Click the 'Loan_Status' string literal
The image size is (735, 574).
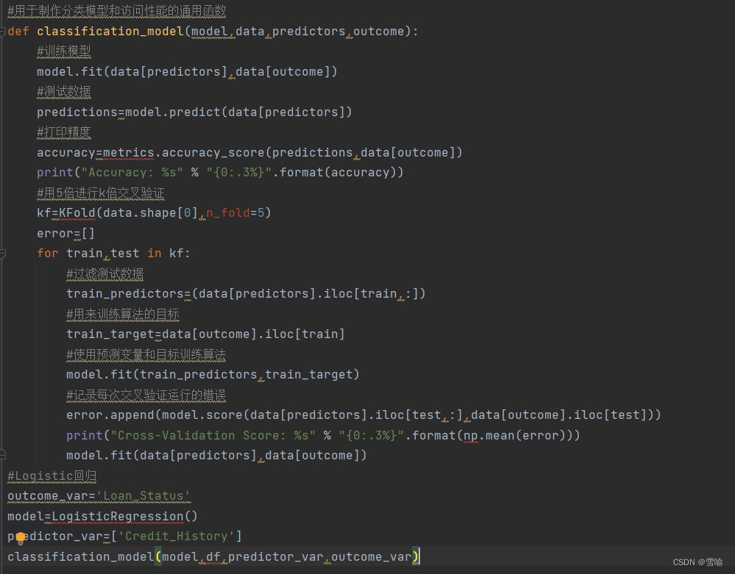coord(143,495)
